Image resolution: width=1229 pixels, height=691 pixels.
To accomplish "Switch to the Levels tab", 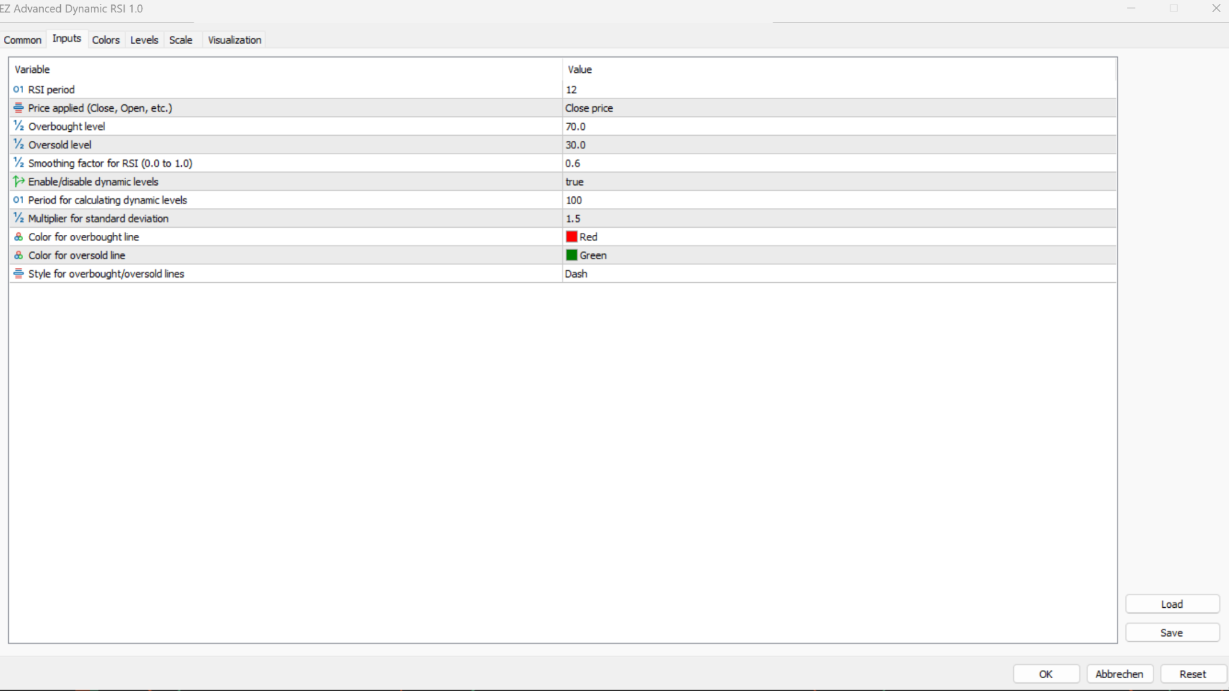I will pyautogui.click(x=144, y=40).
